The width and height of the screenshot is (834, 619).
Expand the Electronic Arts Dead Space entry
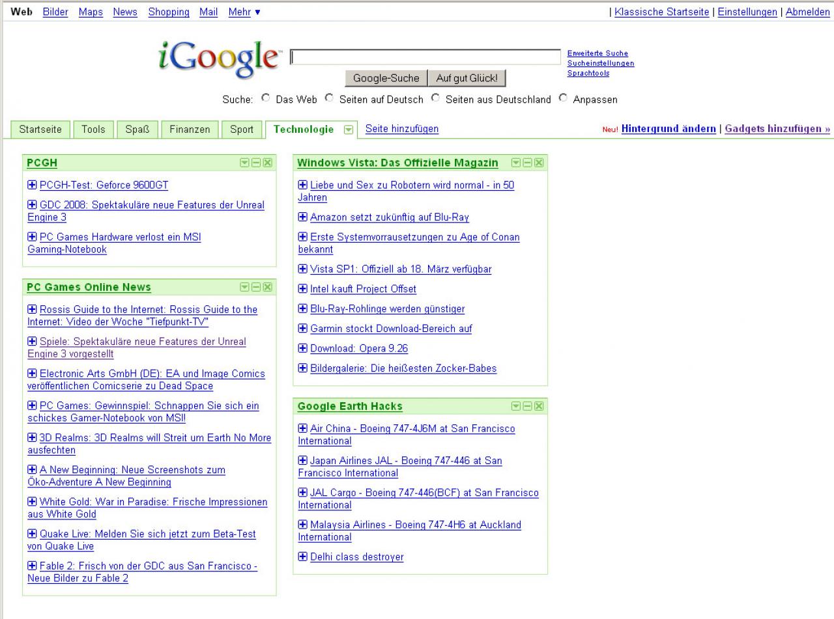[x=32, y=373]
